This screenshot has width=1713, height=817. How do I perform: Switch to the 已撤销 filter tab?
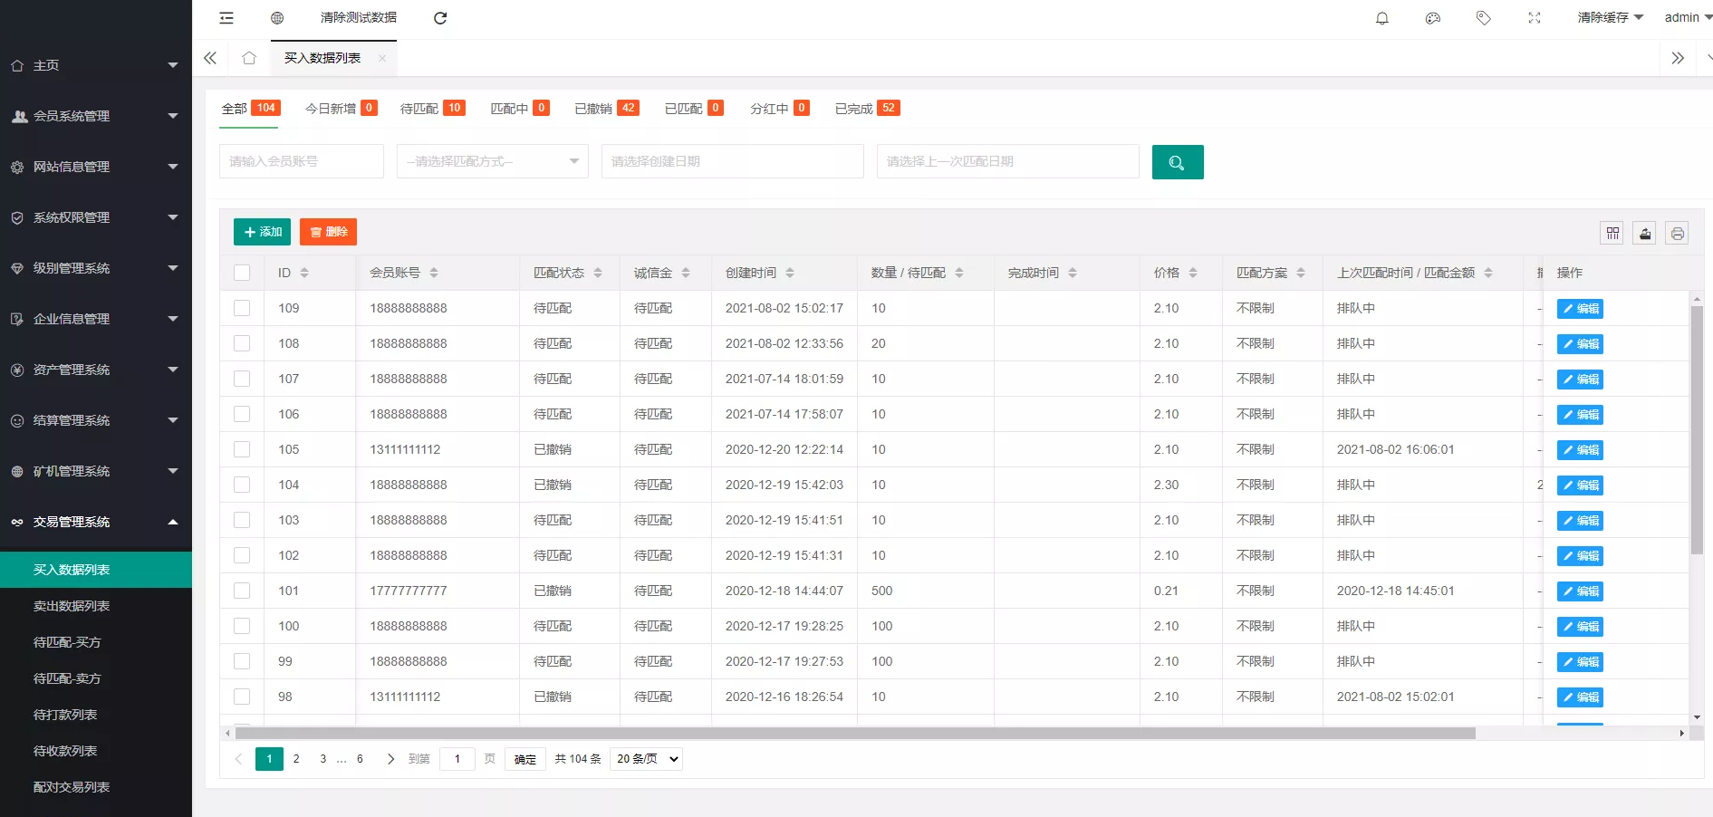click(x=607, y=109)
